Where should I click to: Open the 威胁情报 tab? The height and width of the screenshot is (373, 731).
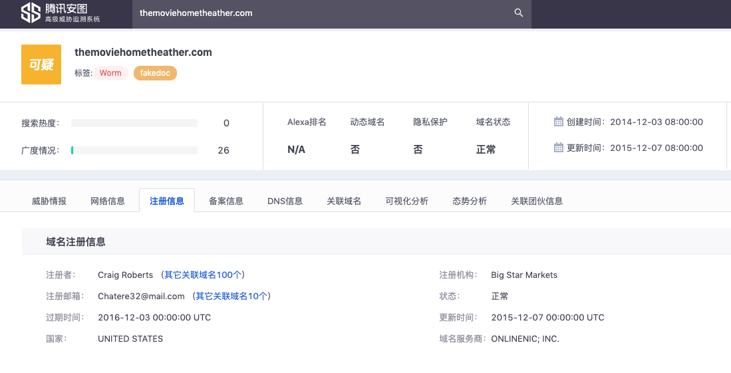point(49,201)
